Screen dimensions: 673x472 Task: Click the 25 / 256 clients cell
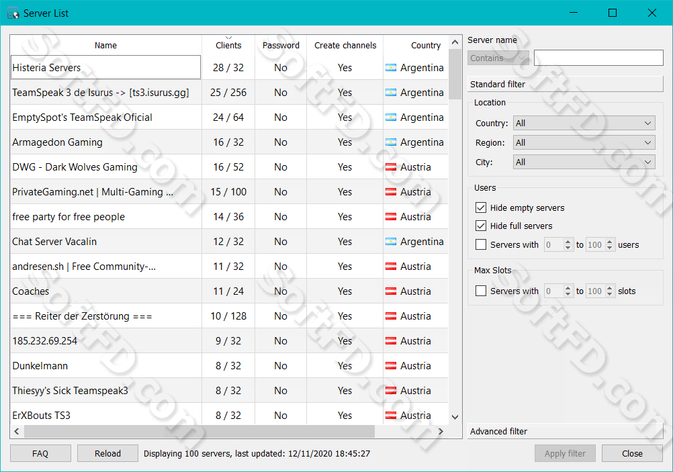click(x=228, y=93)
